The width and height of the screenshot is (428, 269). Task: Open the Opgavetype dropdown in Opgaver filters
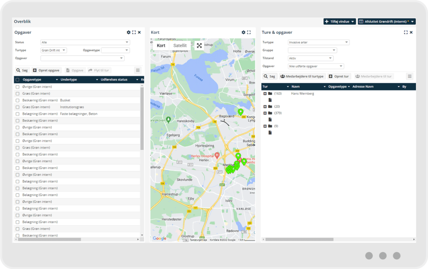click(x=115, y=50)
